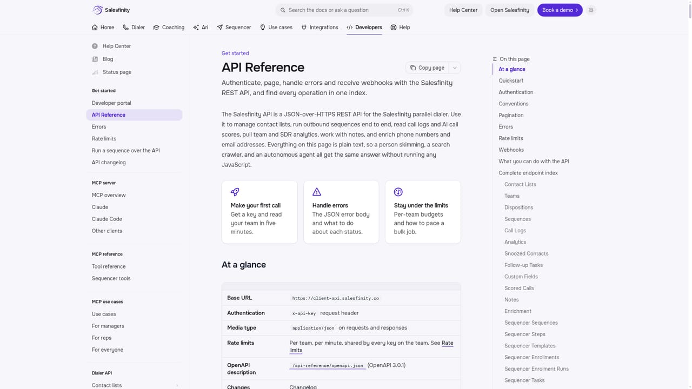Click the Help Center question-mark sidebar icon
692x389 pixels.
click(x=95, y=46)
